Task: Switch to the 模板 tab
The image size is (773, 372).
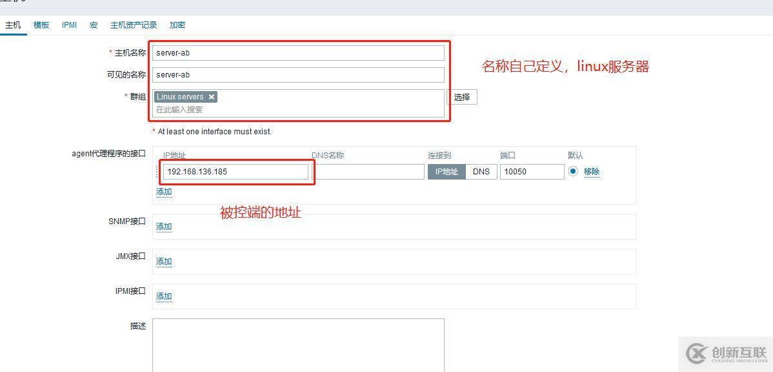Action: [x=40, y=25]
